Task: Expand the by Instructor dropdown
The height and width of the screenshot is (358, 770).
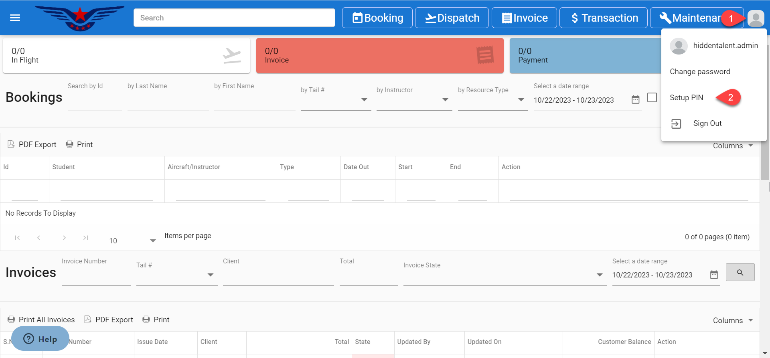Action: click(445, 100)
